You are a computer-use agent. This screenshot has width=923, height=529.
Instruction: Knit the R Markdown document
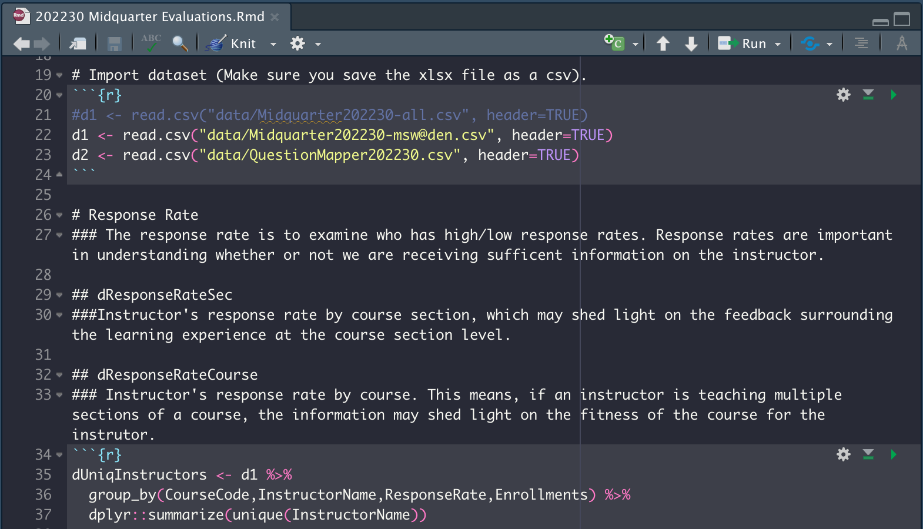tap(230, 43)
